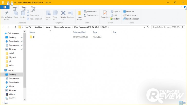
Task: Sort by Date modified column
Action: (79, 32)
